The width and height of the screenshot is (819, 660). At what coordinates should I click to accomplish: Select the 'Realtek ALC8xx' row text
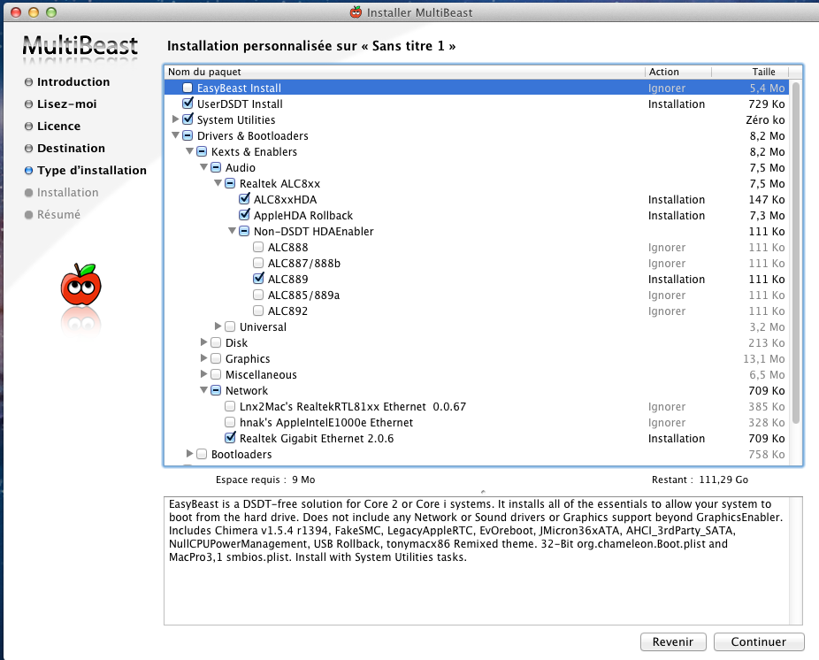point(280,183)
